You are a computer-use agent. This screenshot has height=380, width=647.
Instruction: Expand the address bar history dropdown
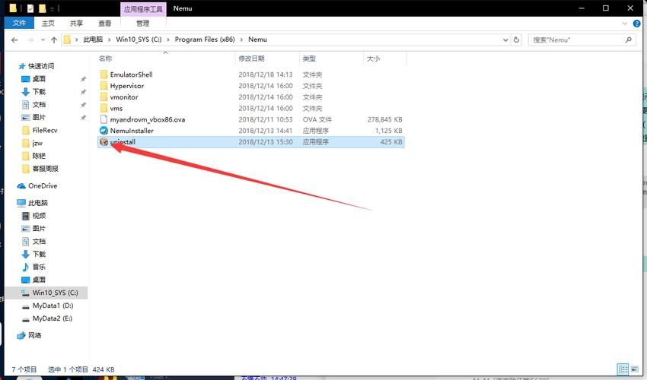[505, 40]
